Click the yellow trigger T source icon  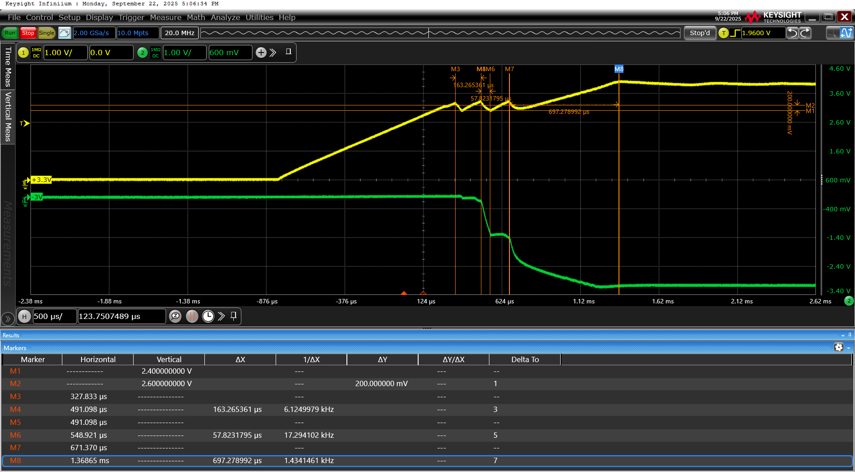[x=724, y=33]
